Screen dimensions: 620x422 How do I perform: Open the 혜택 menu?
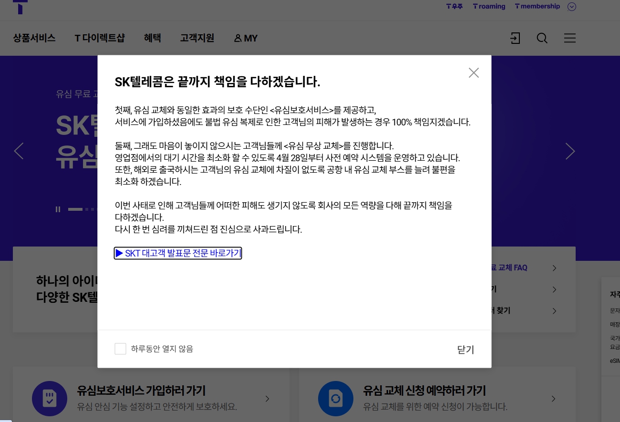pyautogui.click(x=153, y=38)
